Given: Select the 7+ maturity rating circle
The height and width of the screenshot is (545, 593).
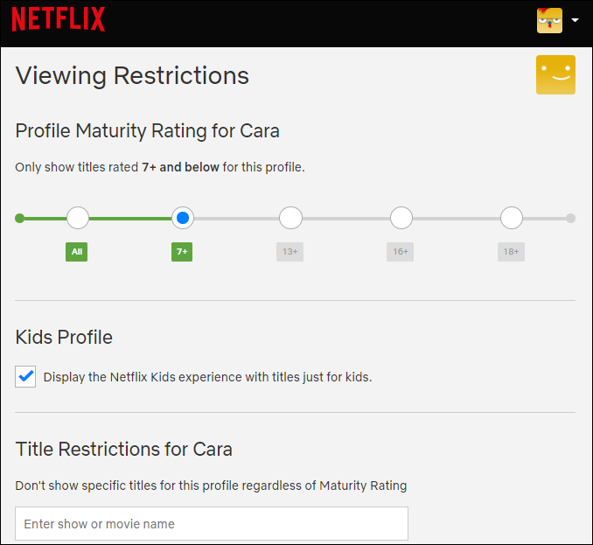Looking at the screenshot, I should 183,218.
